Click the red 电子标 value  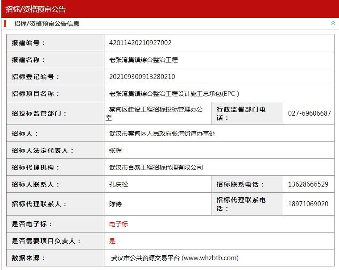[x=119, y=224]
